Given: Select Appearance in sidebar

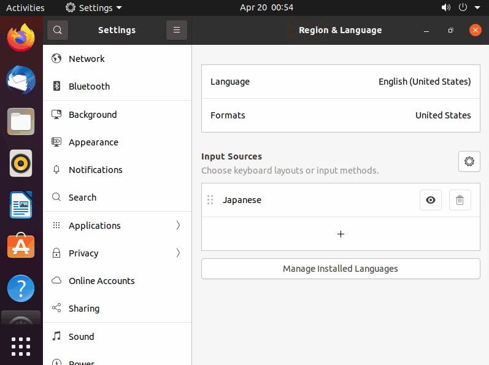Looking at the screenshot, I should (x=117, y=142).
